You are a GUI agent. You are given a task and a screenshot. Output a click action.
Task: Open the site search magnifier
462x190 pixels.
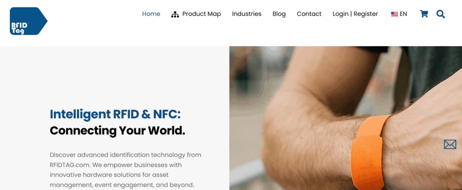pyautogui.click(x=440, y=14)
